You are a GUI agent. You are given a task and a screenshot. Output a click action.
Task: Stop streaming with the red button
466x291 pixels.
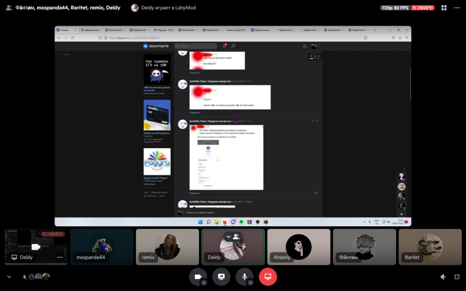pos(268,277)
